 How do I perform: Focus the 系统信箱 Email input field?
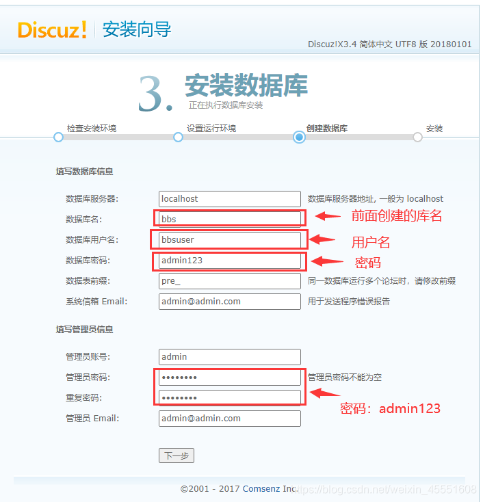230,301
